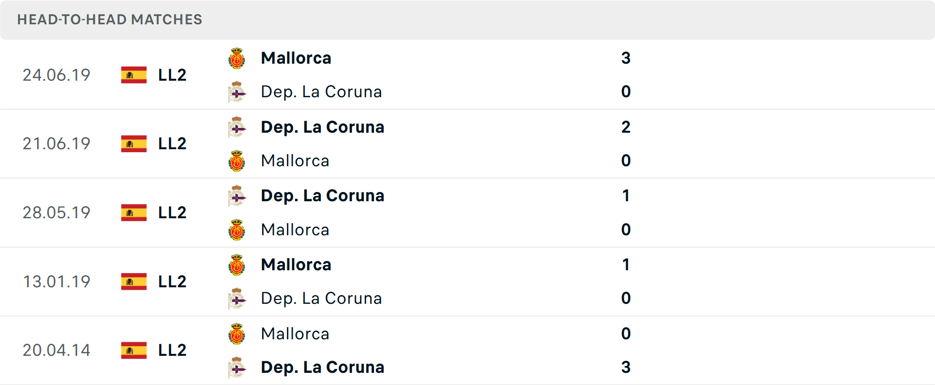Click Dep. La Coruna's score 1 on 28.05.19

[626, 196]
